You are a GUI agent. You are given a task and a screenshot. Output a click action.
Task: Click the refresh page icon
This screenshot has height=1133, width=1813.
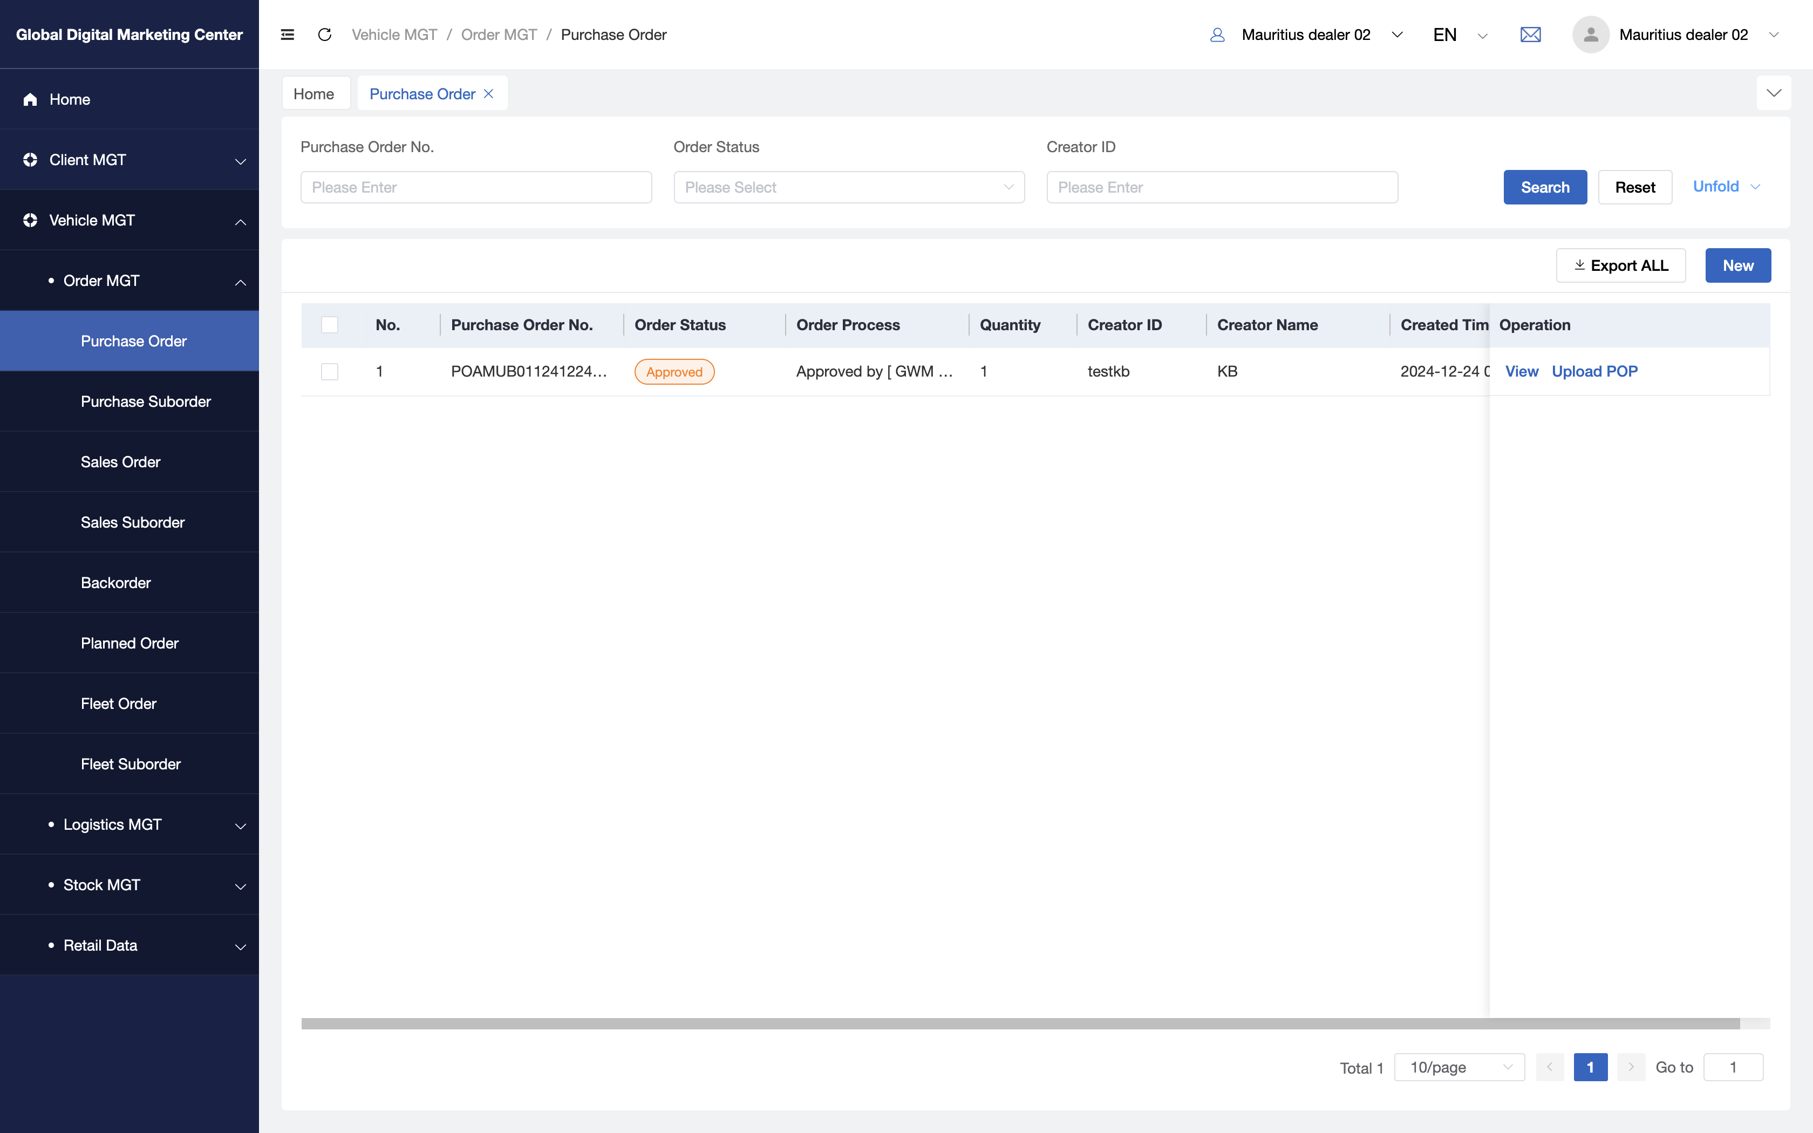pyautogui.click(x=324, y=35)
